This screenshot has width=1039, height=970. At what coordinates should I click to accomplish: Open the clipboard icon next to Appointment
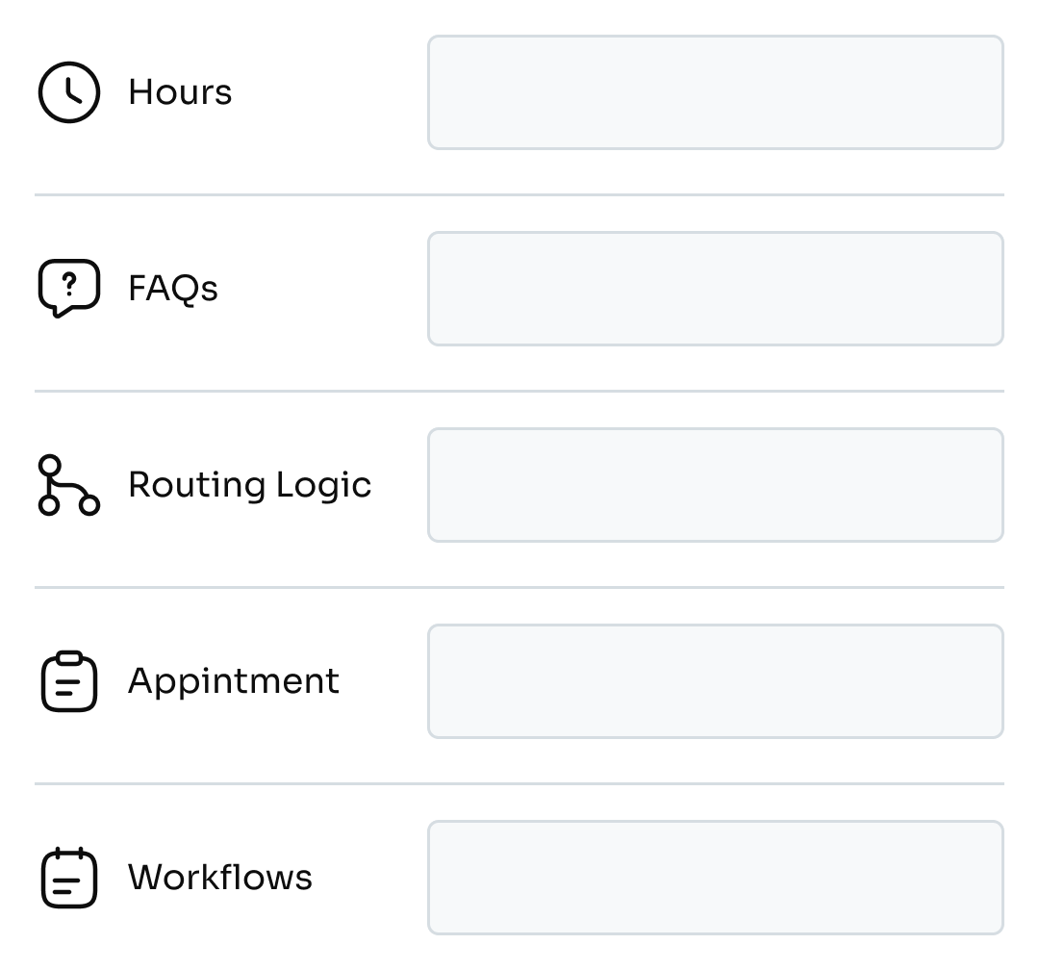pyautogui.click(x=67, y=680)
